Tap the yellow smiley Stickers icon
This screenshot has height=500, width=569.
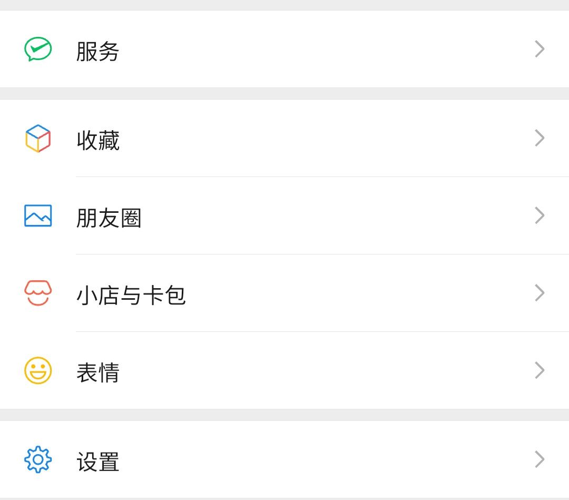[x=38, y=371]
